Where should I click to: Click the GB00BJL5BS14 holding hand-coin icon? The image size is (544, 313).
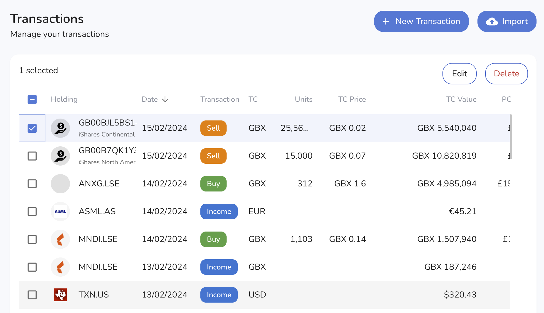coord(60,128)
